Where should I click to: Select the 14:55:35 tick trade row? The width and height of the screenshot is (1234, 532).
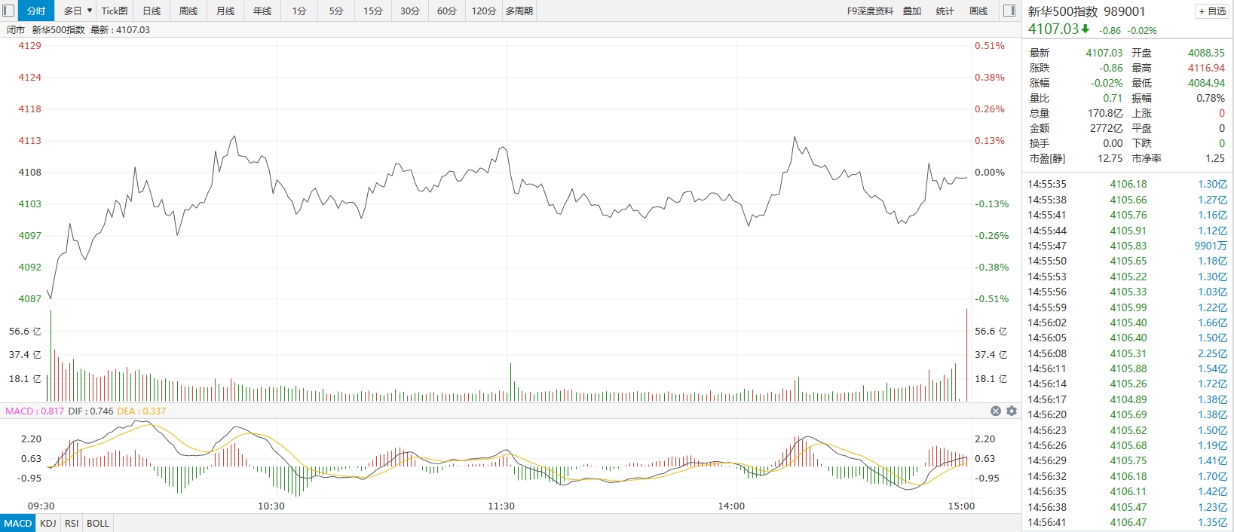coord(1127,184)
